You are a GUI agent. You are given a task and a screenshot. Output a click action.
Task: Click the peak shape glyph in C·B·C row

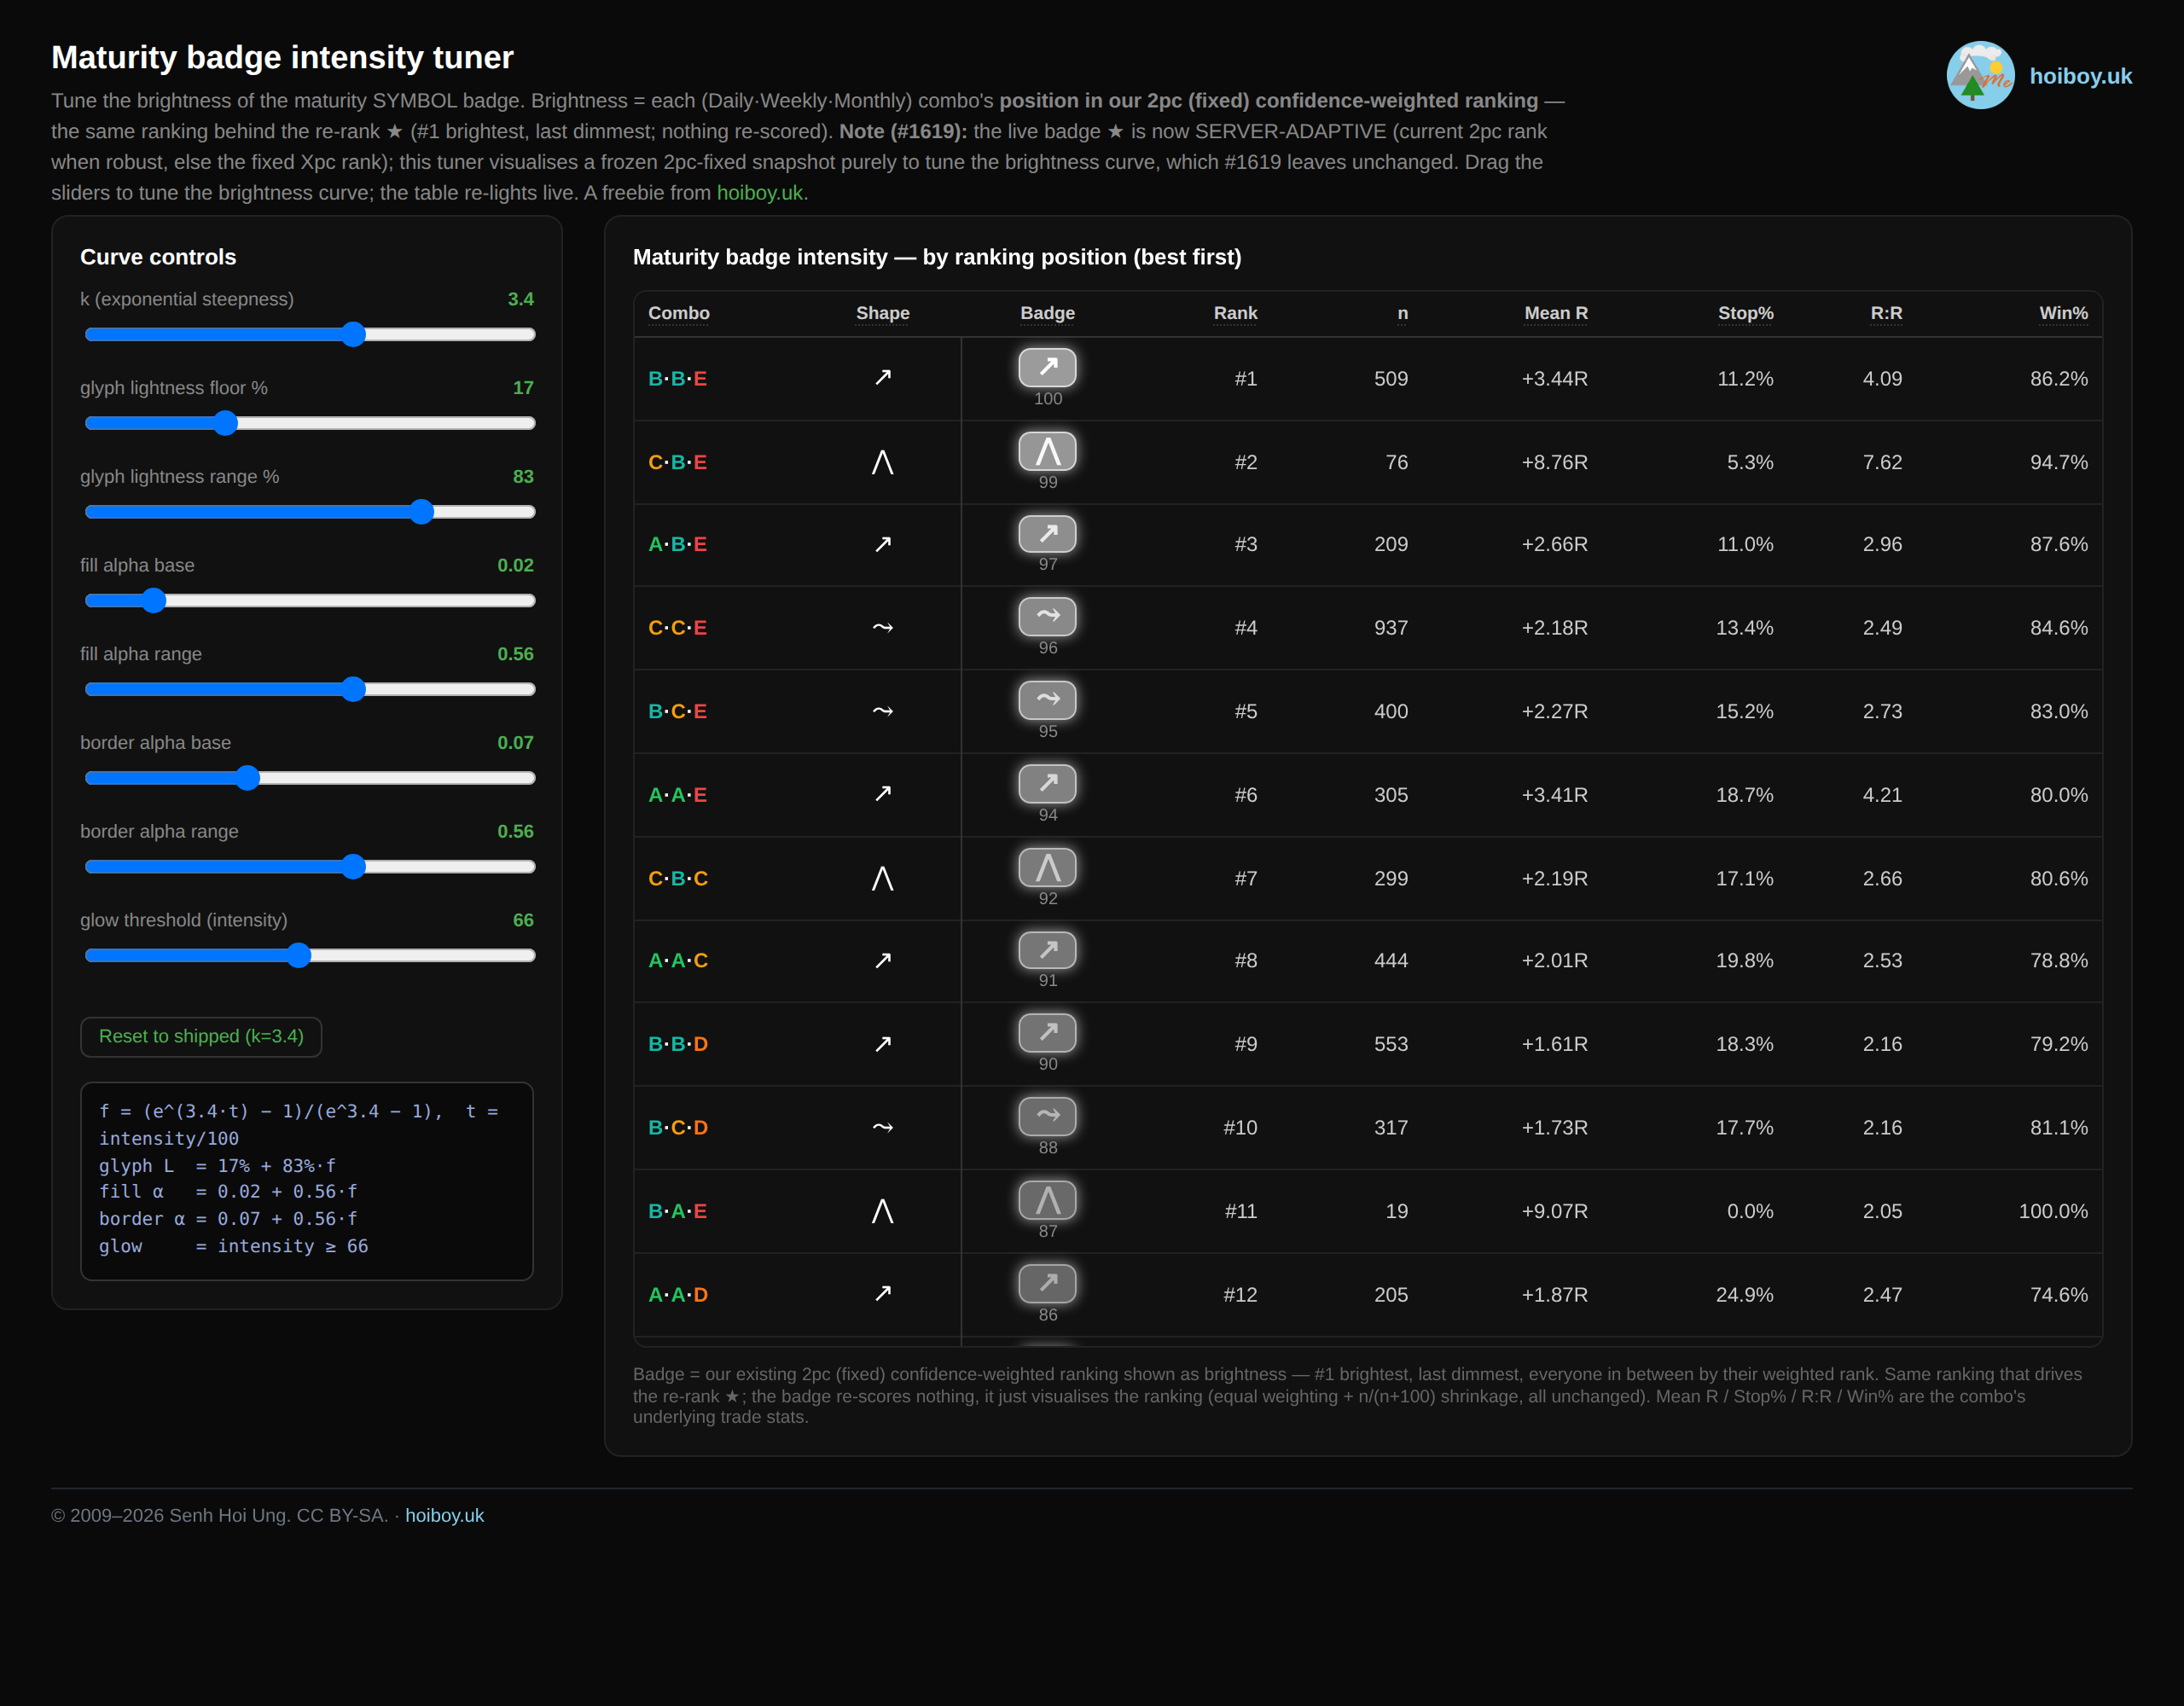882,878
